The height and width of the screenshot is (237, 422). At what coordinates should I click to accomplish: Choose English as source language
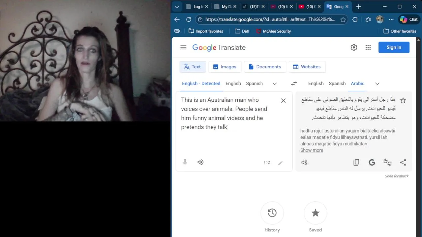click(x=233, y=84)
